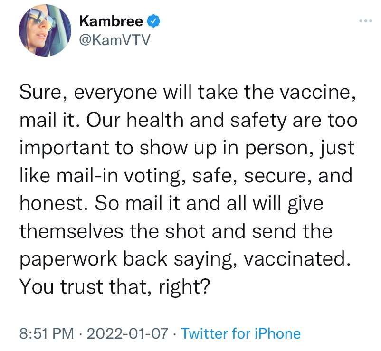Open the Kambree display name profile link
The width and height of the screenshot is (381, 351).
click(x=111, y=21)
